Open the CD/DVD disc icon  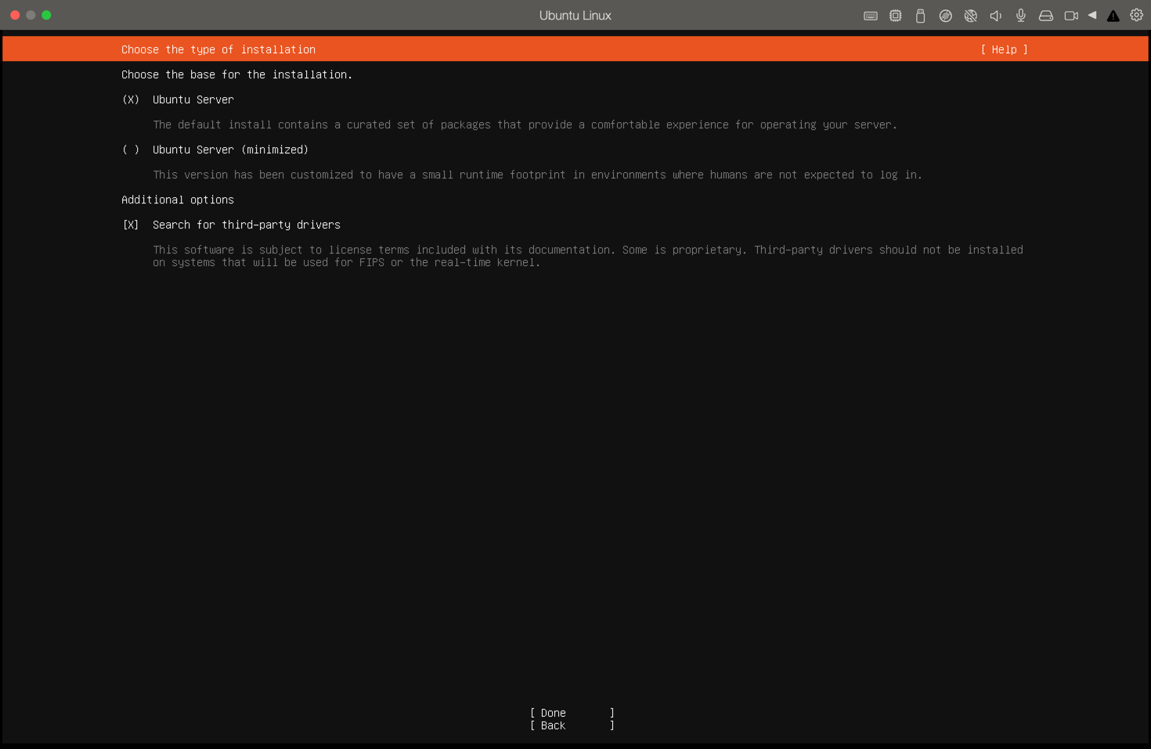point(945,16)
